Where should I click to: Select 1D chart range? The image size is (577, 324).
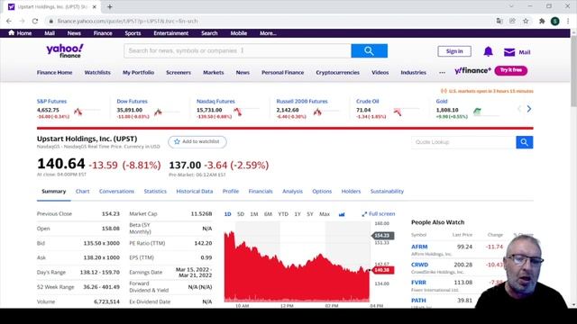(x=228, y=214)
